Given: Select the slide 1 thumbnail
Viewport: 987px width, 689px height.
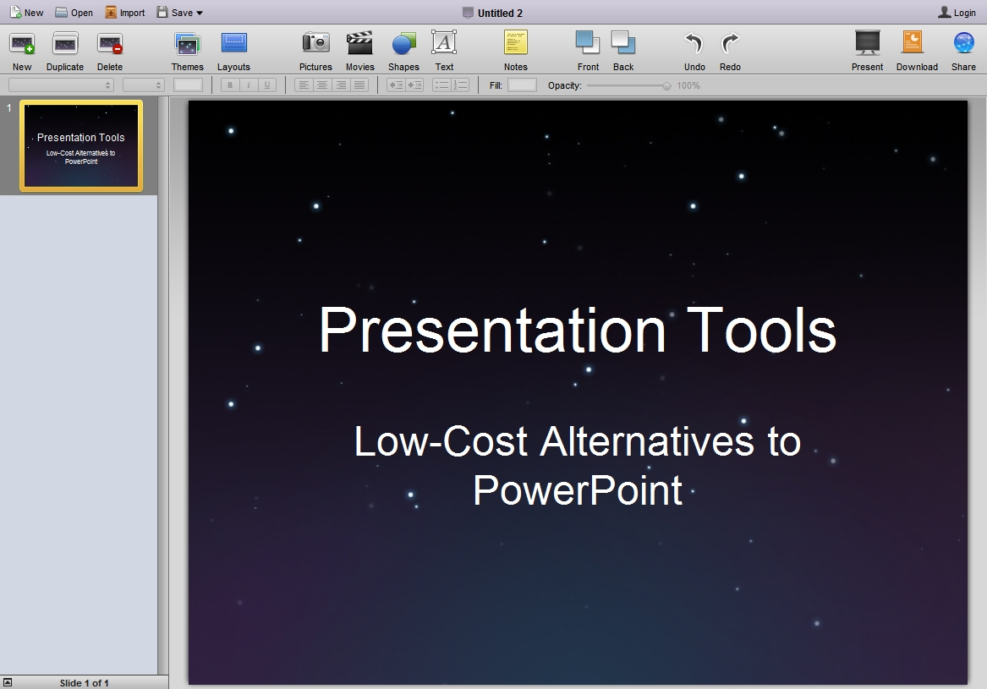Looking at the screenshot, I should 81,145.
